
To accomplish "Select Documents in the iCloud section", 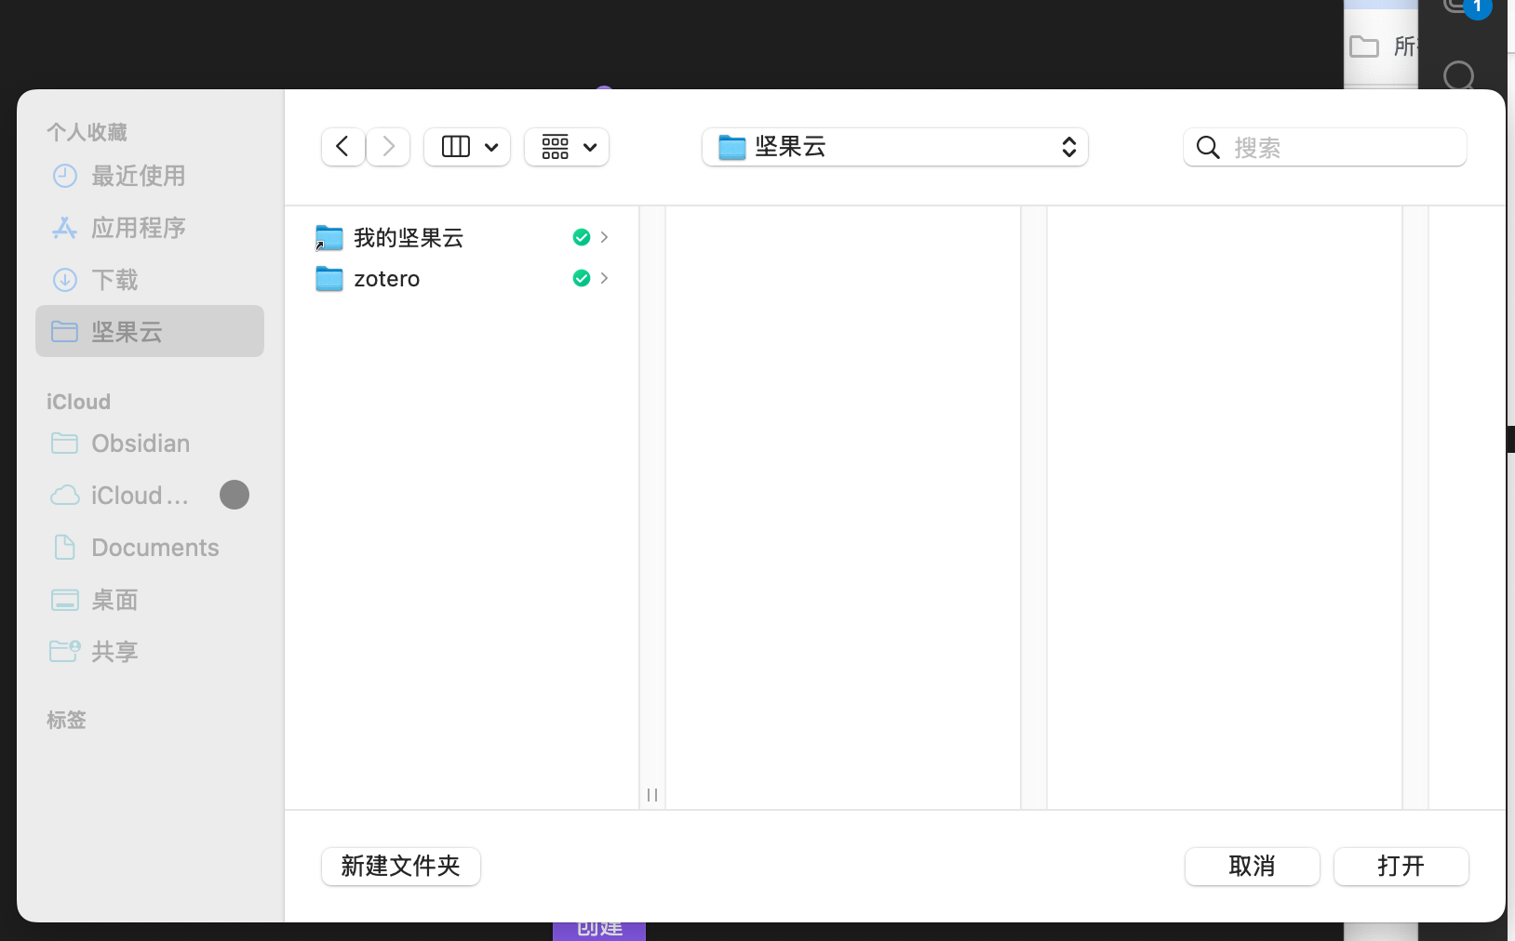I will pos(154,548).
